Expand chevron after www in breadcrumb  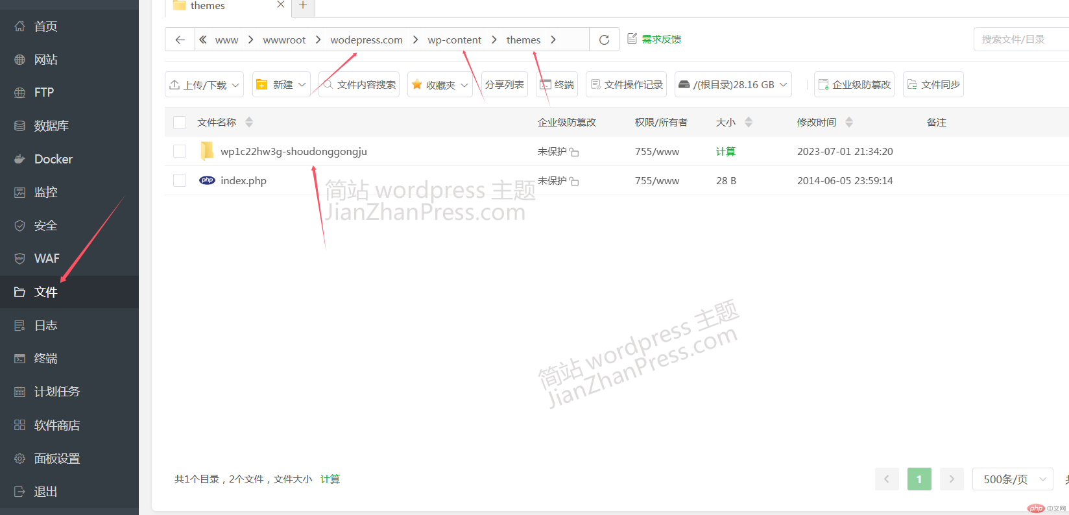tap(251, 40)
